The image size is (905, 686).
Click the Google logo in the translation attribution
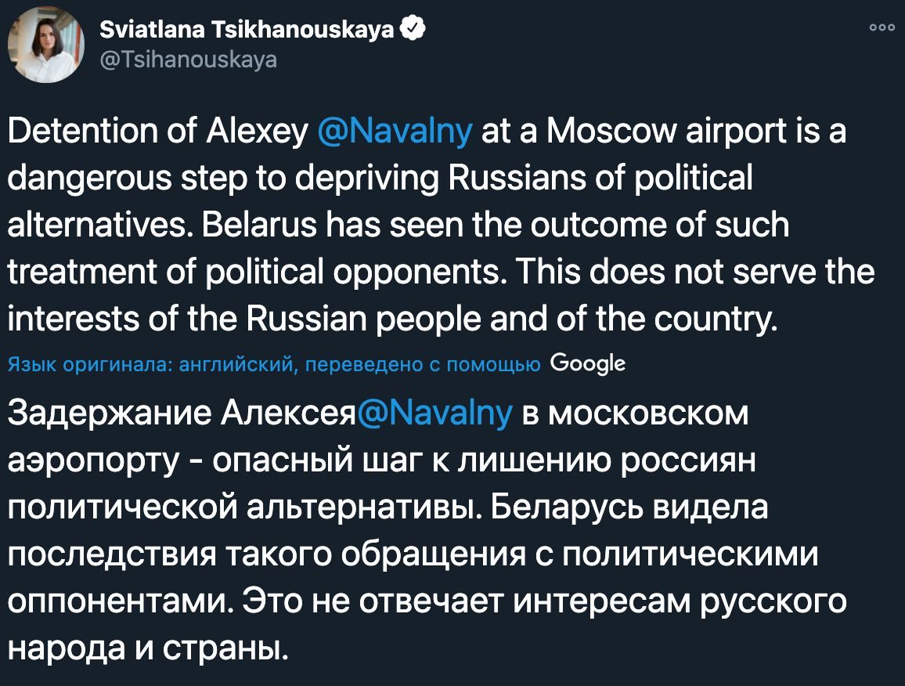coord(588,364)
